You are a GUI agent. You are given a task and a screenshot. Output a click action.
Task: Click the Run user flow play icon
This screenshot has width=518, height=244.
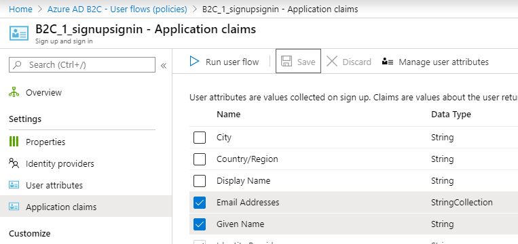coord(195,61)
